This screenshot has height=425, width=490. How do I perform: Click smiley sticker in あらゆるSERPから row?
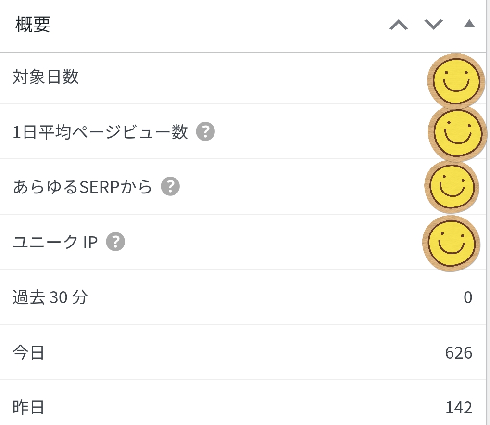tap(452, 187)
